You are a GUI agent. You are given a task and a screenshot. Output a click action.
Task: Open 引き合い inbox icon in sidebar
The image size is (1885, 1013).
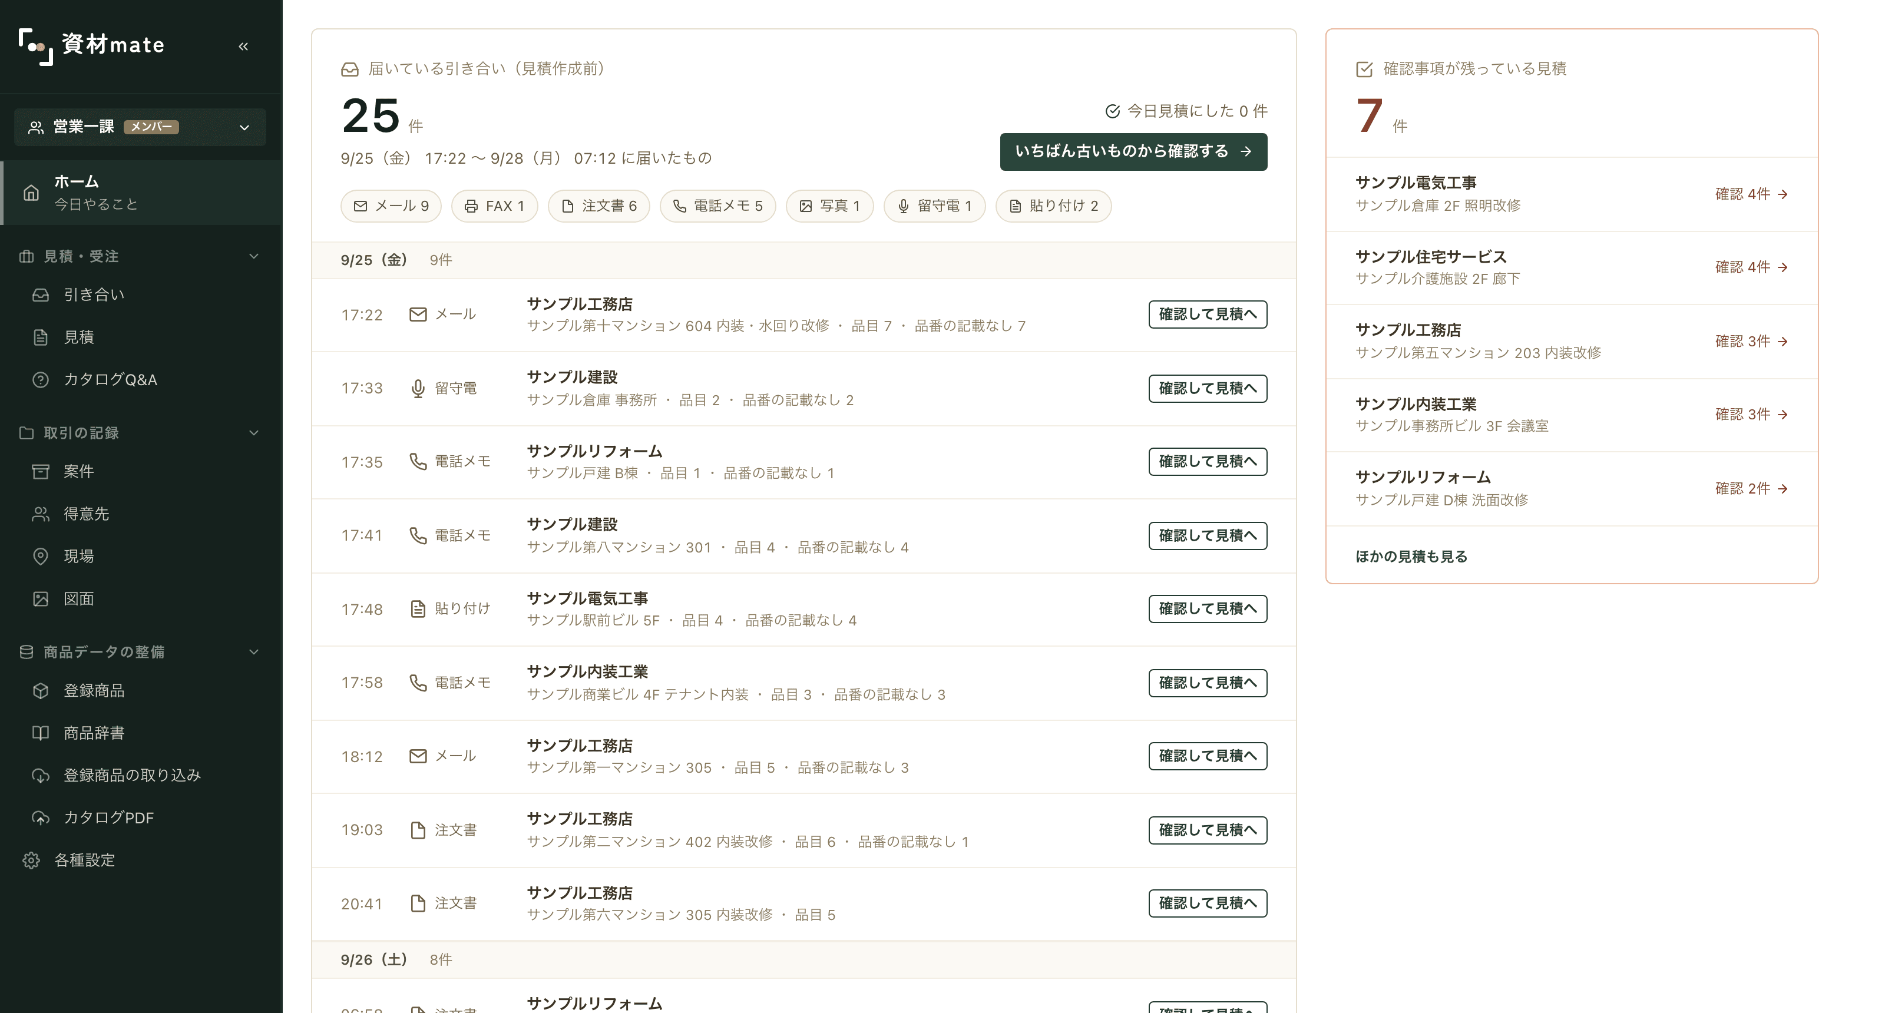click(41, 294)
